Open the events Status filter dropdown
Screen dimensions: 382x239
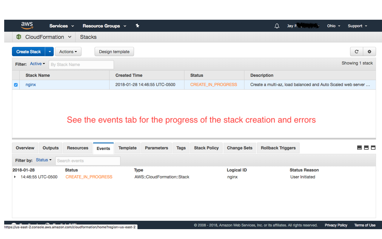(x=44, y=160)
